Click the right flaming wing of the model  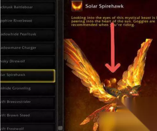coord(137,64)
